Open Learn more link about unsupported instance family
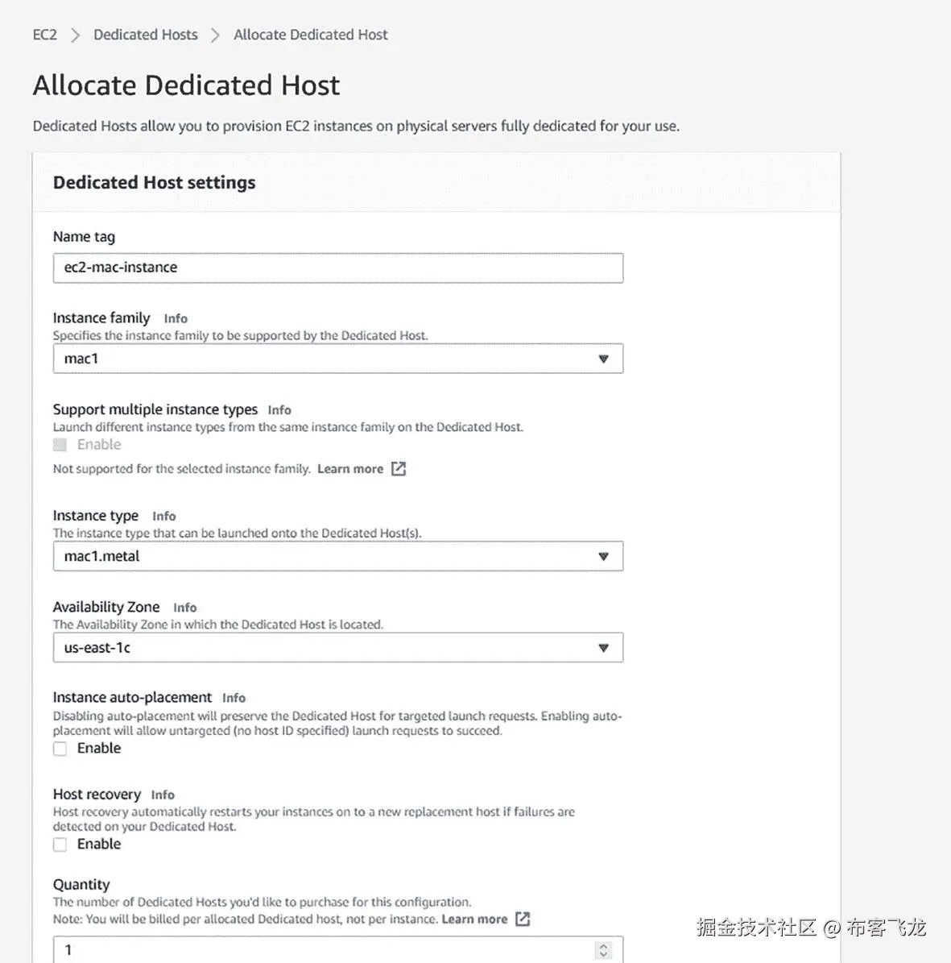This screenshot has width=951, height=963. [350, 469]
